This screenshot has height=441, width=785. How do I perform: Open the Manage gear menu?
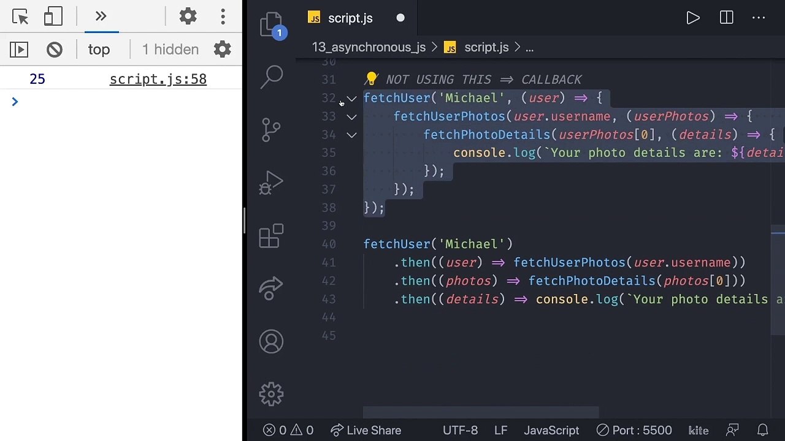pyautogui.click(x=271, y=394)
